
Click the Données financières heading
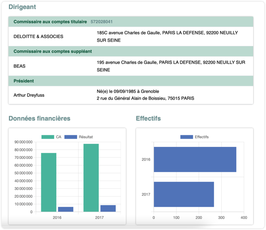pyautogui.click(x=39, y=118)
